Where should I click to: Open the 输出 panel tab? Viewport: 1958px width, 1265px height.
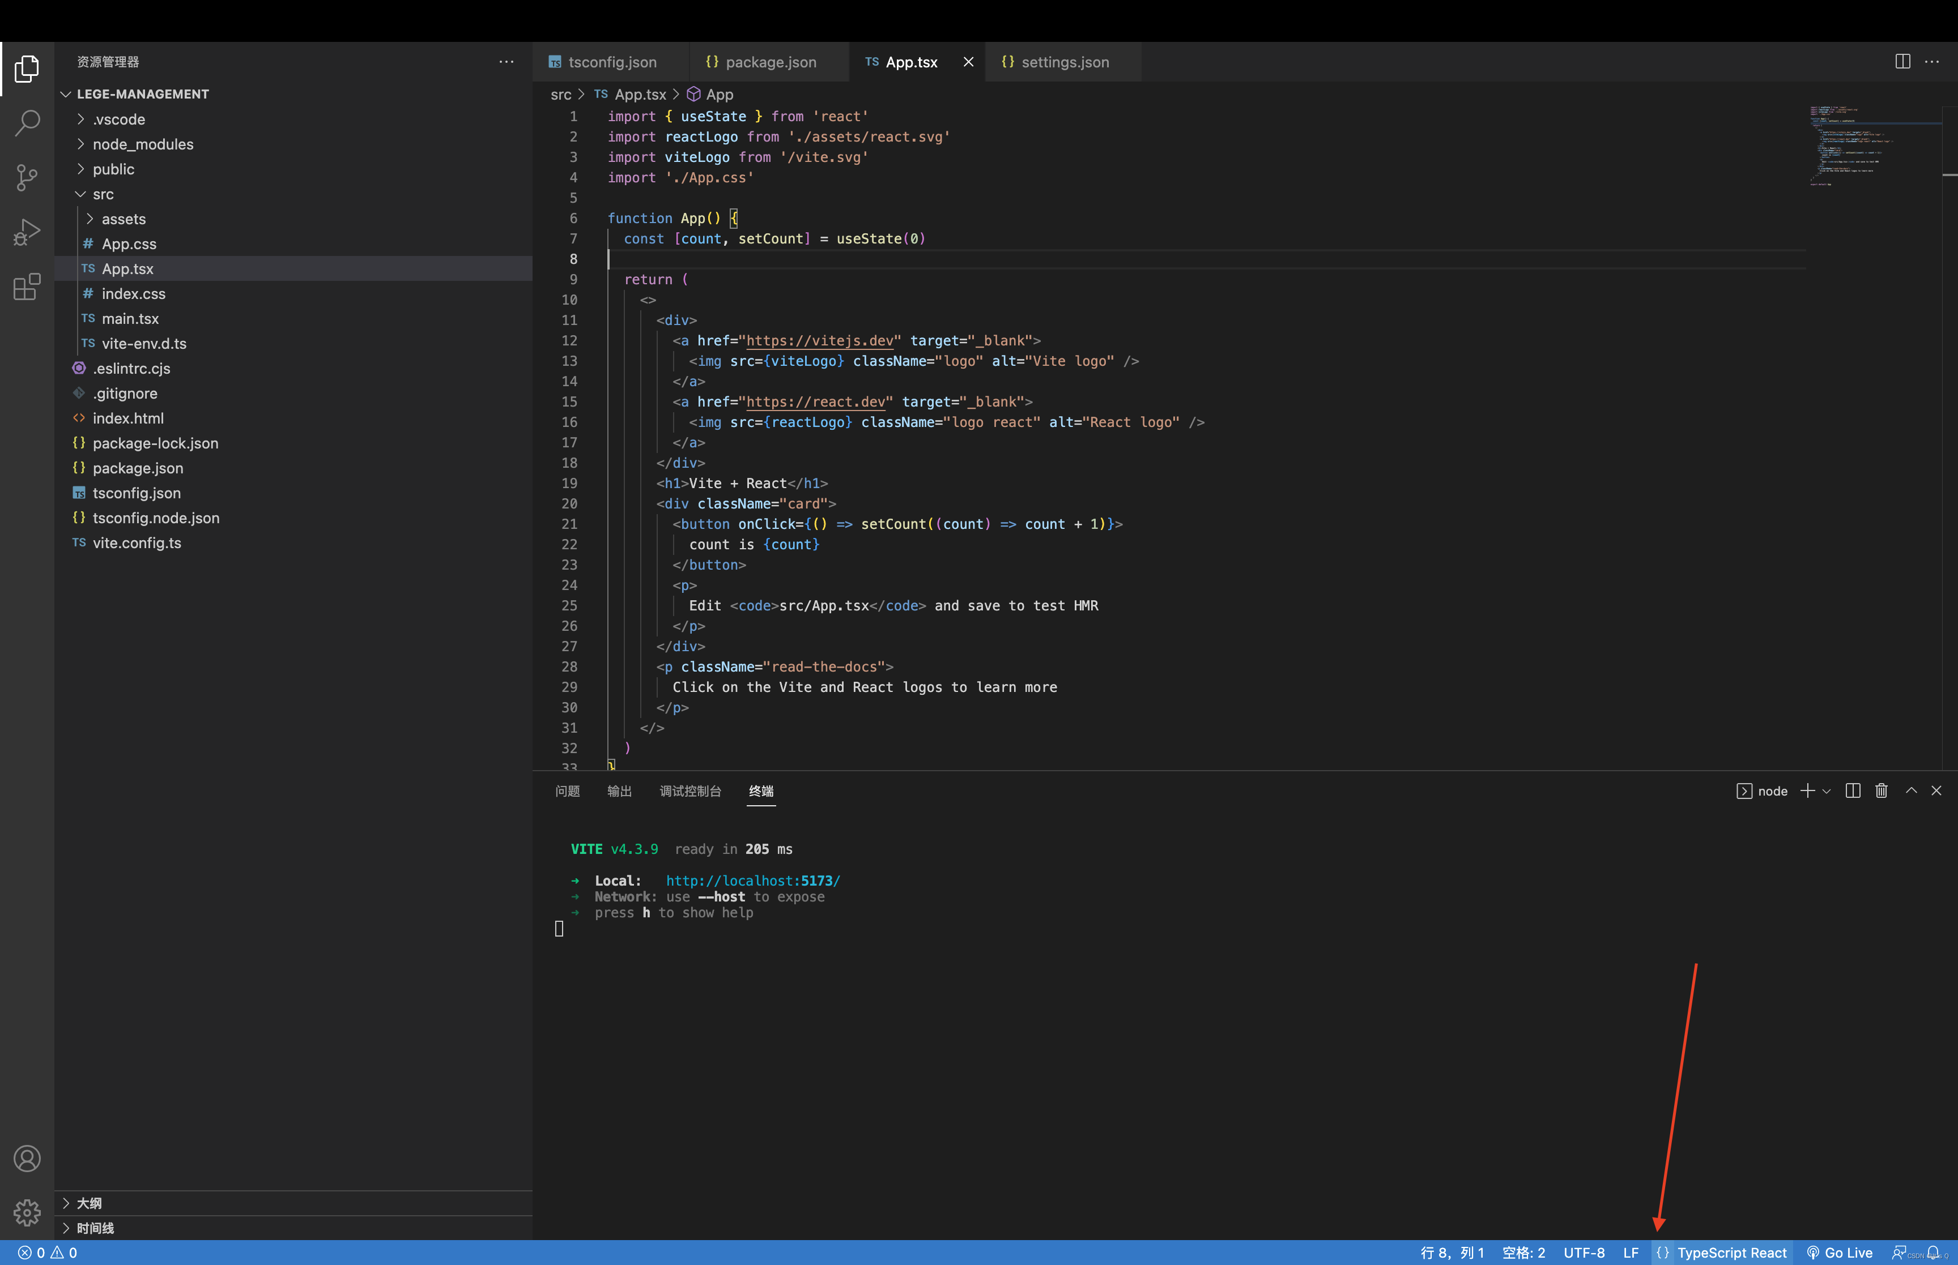620,791
